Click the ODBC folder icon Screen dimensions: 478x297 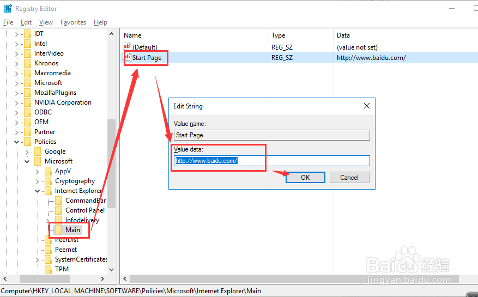[27, 112]
